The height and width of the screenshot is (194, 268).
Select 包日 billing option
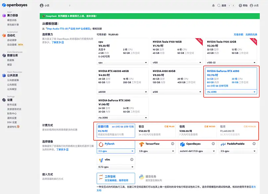coord(157,131)
